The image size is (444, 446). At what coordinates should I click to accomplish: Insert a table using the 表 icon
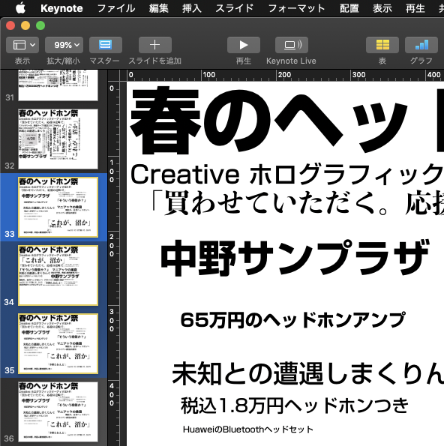(x=382, y=45)
